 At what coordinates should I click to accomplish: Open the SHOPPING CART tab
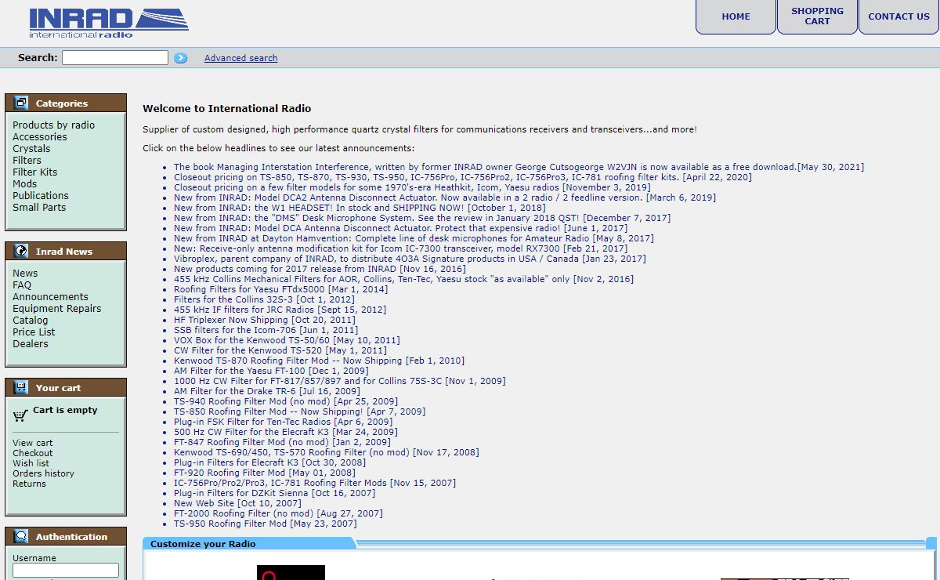(x=817, y=16)
